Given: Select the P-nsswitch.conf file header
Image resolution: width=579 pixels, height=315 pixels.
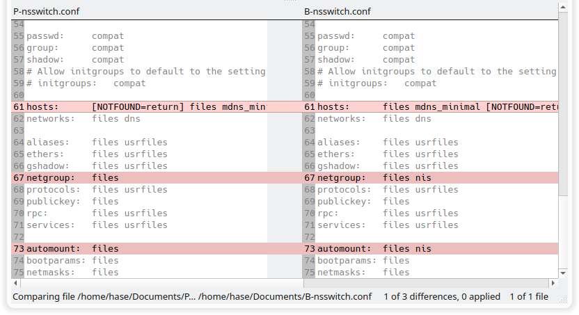Looking at the screenshot, I should [x=46, y=11].
